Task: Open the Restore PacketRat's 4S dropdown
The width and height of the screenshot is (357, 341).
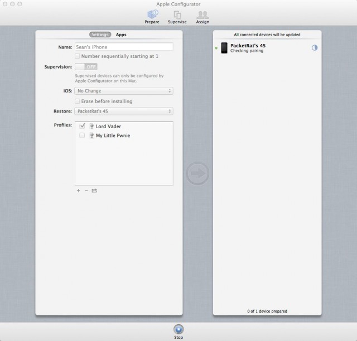Action: [124, 111]
